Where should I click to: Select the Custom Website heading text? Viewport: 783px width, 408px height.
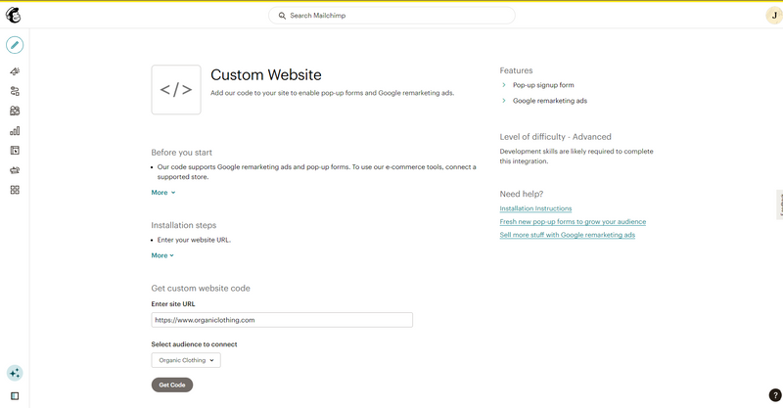click(x=266, y=75)
